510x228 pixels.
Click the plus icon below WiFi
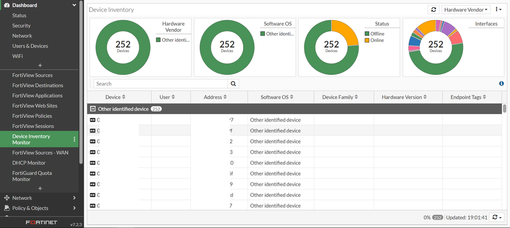pyautogui.click(x=40, y=66)
